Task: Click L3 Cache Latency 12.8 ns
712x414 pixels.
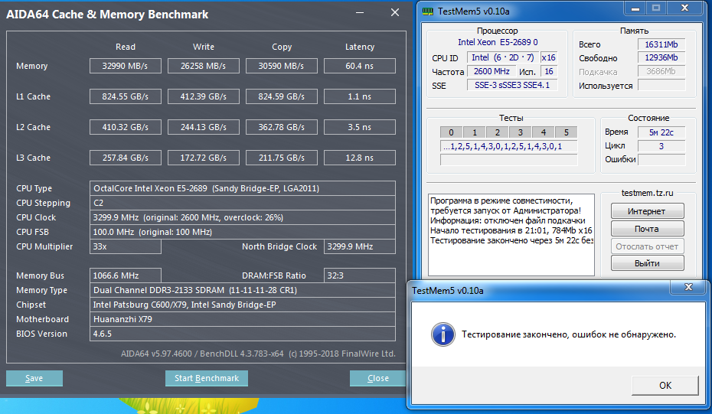Action: (x=360, y=158)
